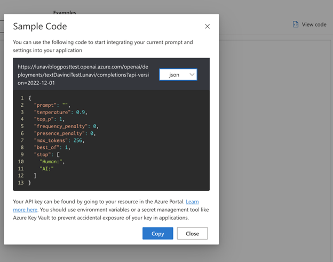
Task: Click the "top_p" code line
Action: click(x=52, y=120)
